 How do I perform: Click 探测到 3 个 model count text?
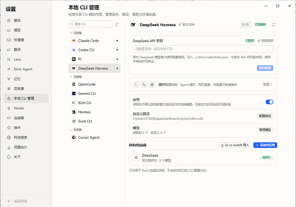[141, 133]
